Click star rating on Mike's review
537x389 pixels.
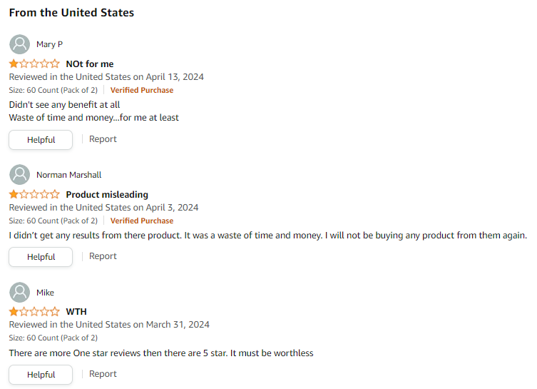pos(34,312)
